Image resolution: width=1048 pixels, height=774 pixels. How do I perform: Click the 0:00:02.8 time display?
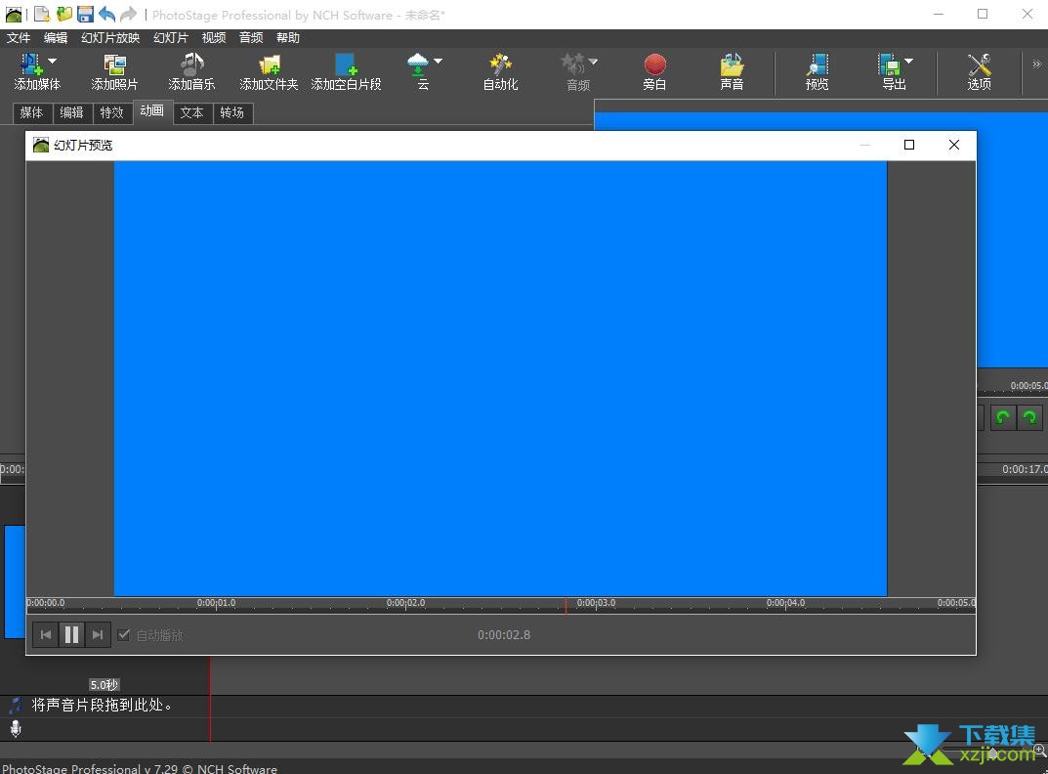click(x=504, y=635)
